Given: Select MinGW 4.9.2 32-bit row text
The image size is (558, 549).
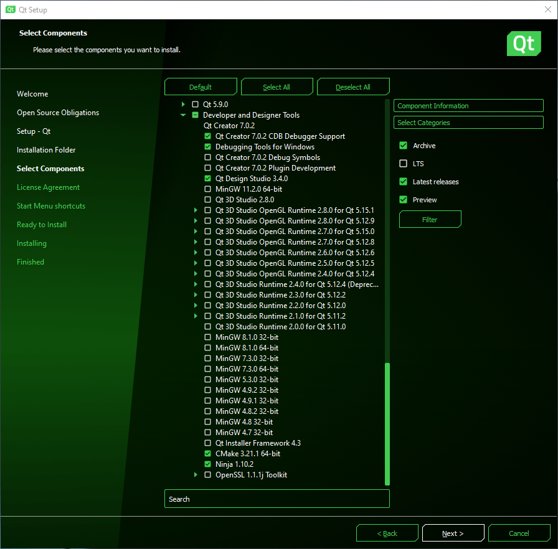Looking at the screenshot, I should [247, 390].
